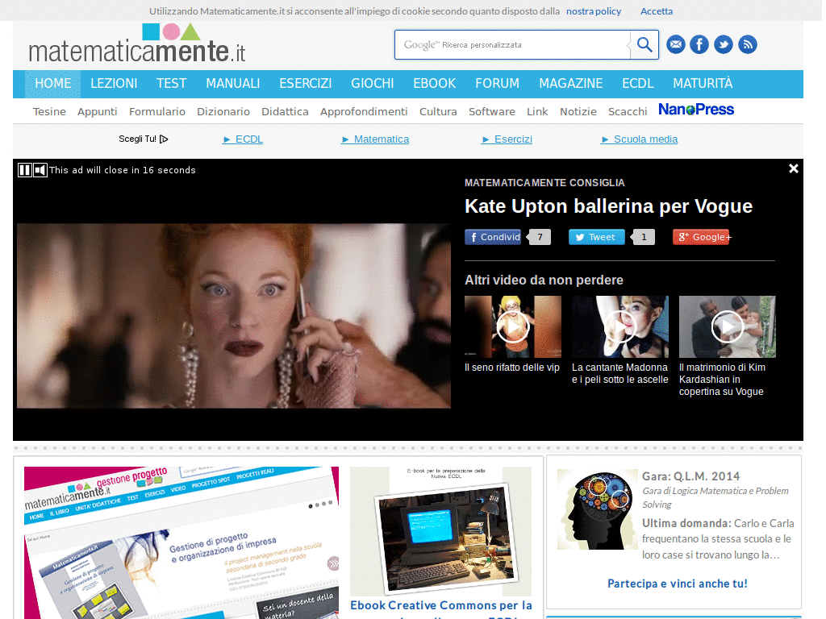The height and width of the screenshot is (619, 826).
Task: Click the Facebook share count 7
Action: 540,237
